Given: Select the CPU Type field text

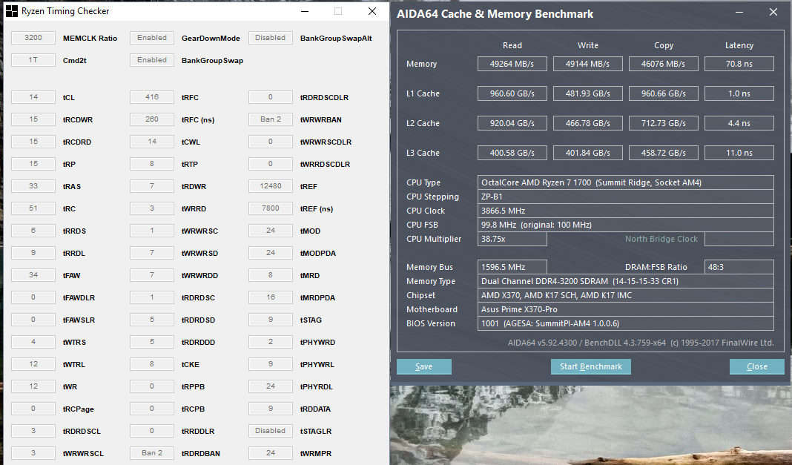Looking at the screenshot, I should coord(626,182).
